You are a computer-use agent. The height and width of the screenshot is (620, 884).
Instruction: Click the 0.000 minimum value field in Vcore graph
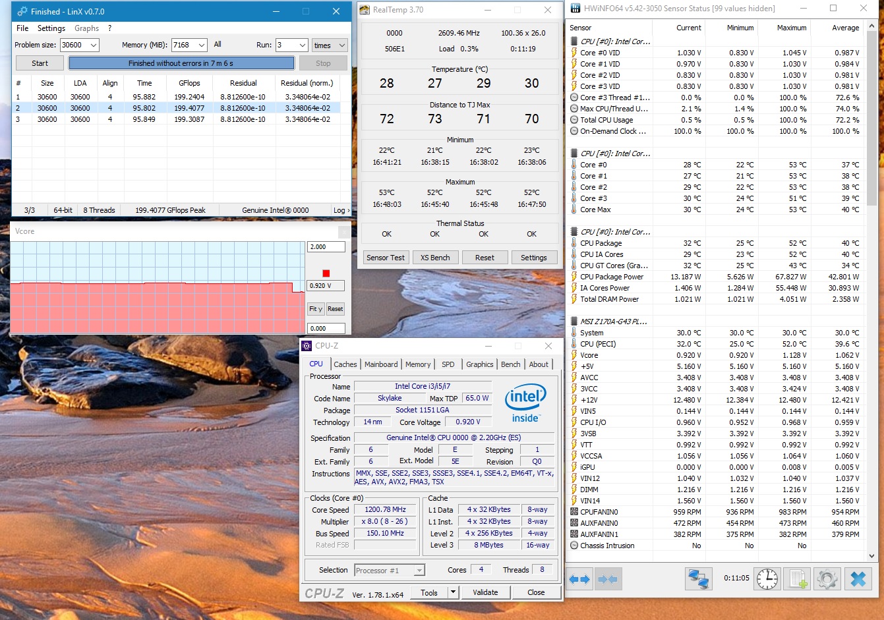(x=326, y=328)
